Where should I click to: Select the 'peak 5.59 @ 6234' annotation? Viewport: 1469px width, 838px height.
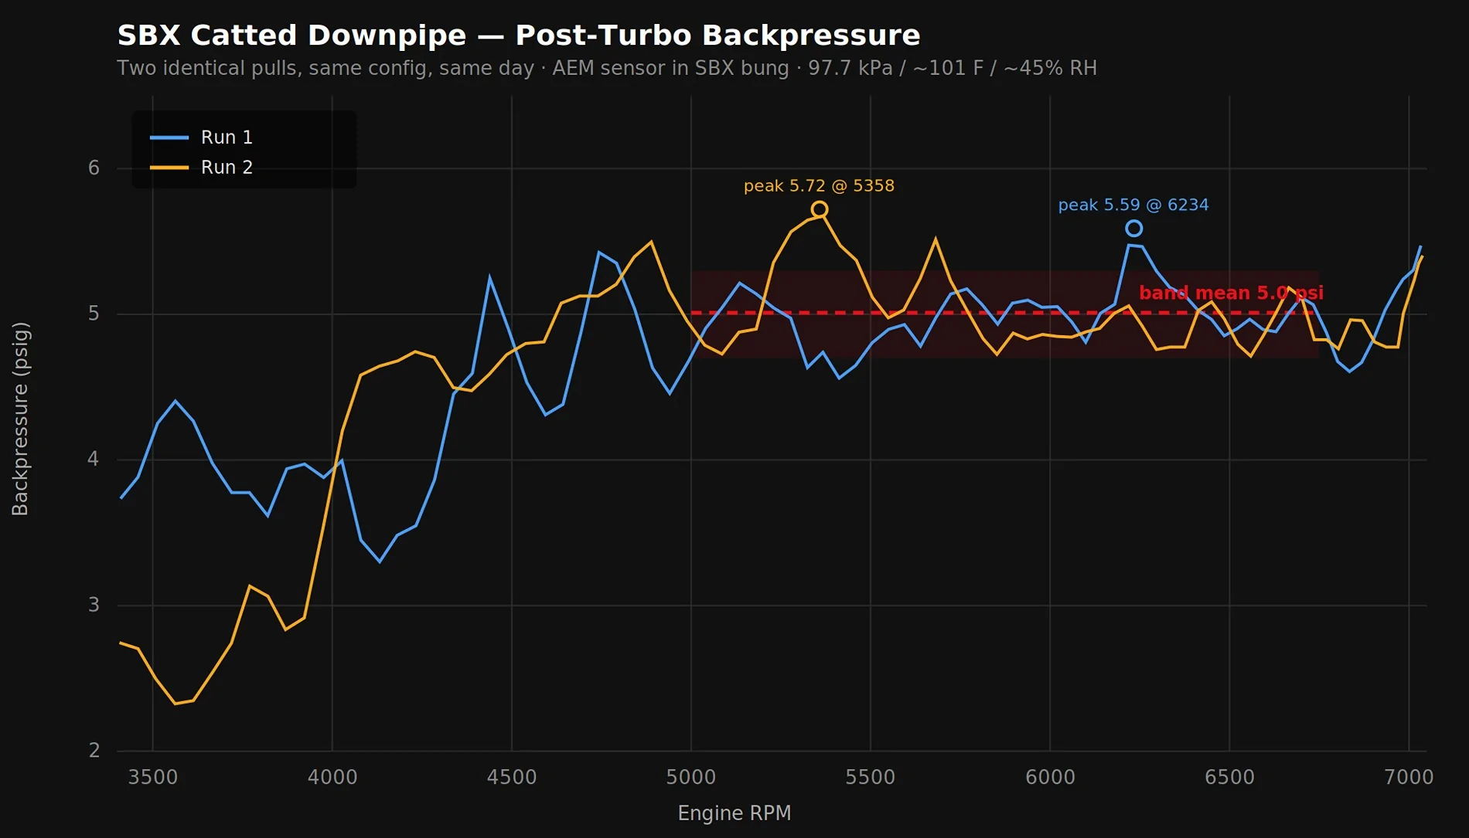1133,205
